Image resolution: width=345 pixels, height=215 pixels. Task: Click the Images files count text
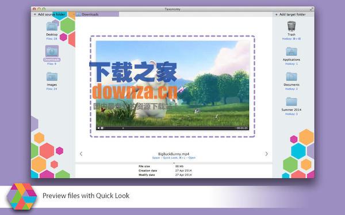52,89
